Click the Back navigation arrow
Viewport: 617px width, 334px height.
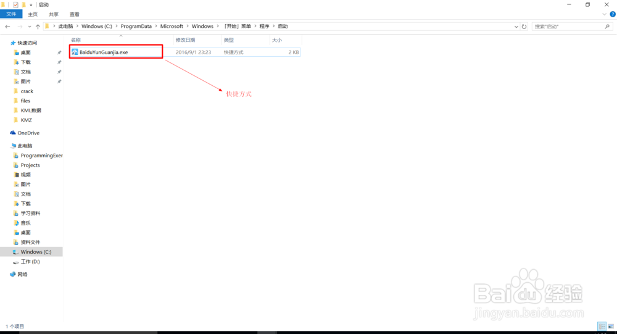pyautogui.click(x=7, y=27)
